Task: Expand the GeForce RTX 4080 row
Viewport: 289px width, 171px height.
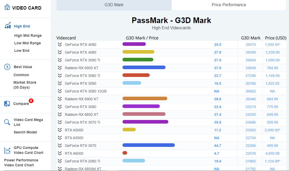Action: coord(60,52)
